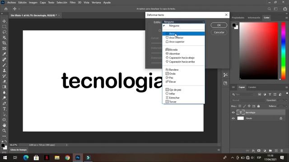Select the Blur tool
Image resolution: width=289 pixels, height=162 pixels.
pos(4,92)
